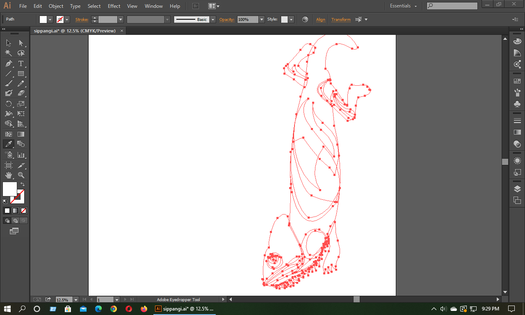This screenshot has height=315, width=525.
Task: Enable Draw Normal mode
Action: pyautogui.click(x=7, y=221)
